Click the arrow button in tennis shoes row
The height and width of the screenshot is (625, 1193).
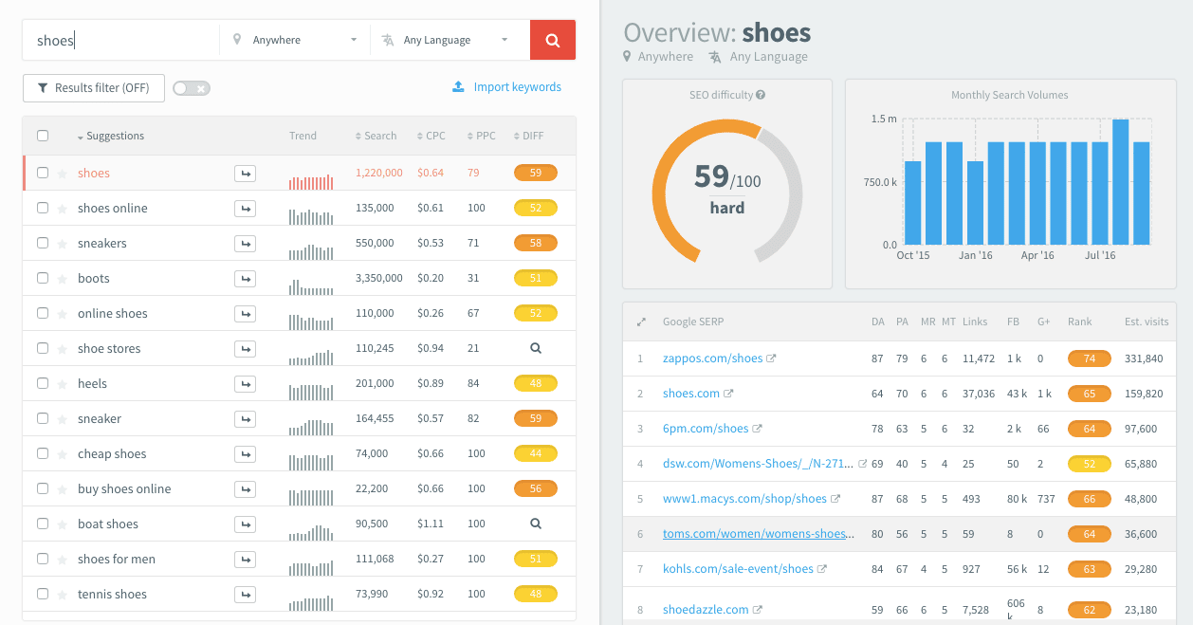coord(246,595)
